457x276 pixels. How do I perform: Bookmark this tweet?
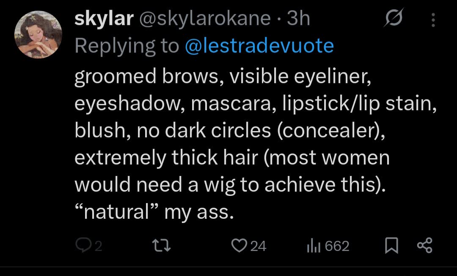(x=391, y=245)
